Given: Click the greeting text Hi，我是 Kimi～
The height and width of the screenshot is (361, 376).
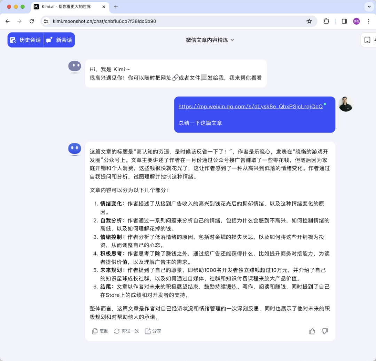Looking at the screenshot, I should tap(110, 69).
